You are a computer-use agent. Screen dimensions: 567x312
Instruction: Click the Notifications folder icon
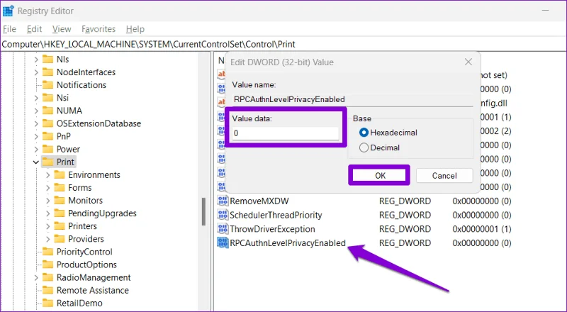tap(47, 84)
